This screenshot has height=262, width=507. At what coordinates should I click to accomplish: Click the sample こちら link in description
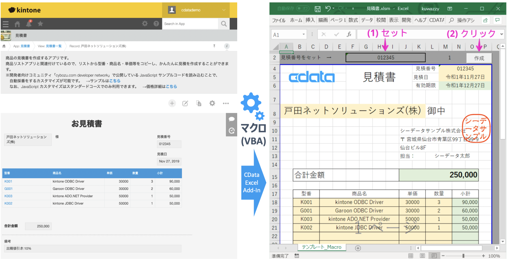(x=115, y=81)
